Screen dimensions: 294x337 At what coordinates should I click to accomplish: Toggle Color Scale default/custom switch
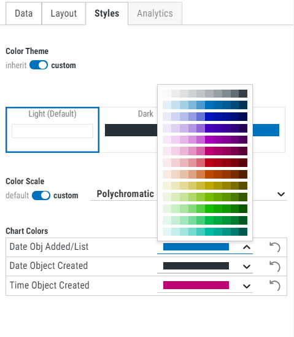[x=41, y=195]
